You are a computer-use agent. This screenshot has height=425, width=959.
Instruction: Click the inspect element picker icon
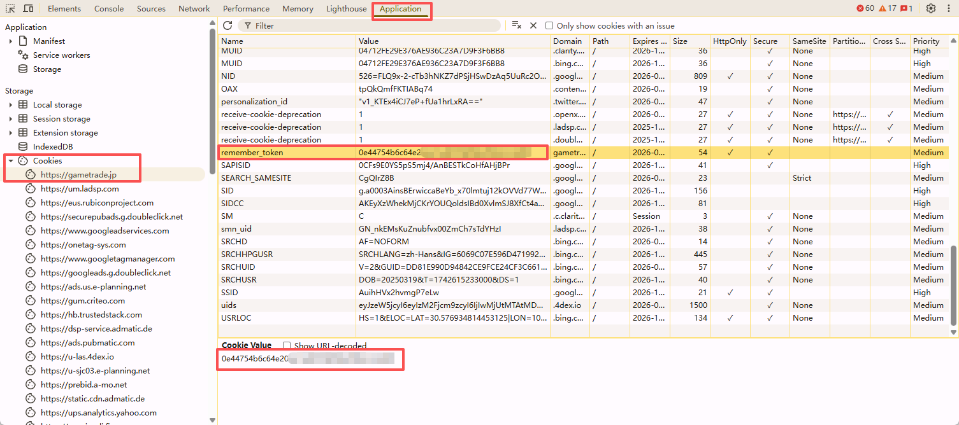click(x=10, y=8)
